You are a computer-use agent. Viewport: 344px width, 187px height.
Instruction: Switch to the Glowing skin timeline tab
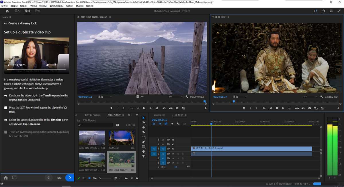(x=159, y=115)
